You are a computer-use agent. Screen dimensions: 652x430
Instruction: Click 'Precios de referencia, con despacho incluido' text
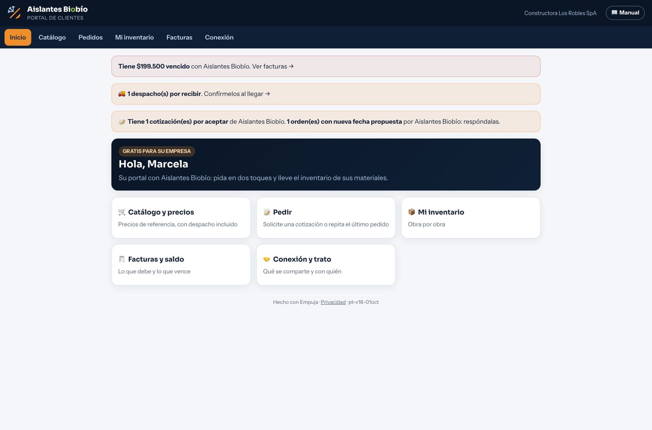178,224
